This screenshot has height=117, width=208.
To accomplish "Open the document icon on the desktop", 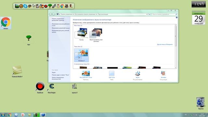I will [x=74, y=86].
